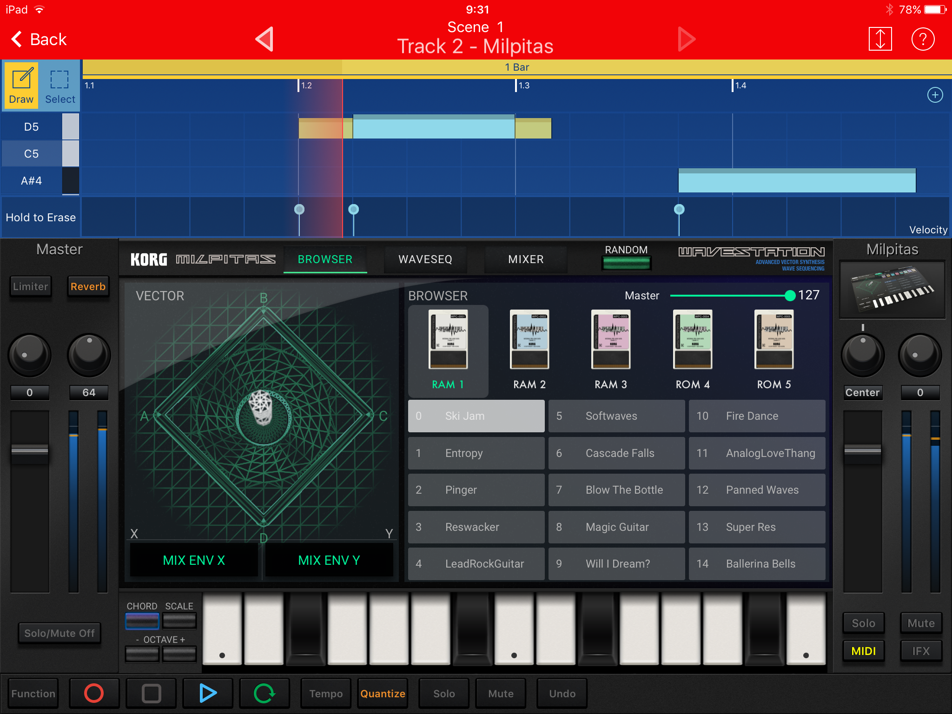Open the help question mark
Viewport: 952px width, 714px height.
(x=923, y=39)
